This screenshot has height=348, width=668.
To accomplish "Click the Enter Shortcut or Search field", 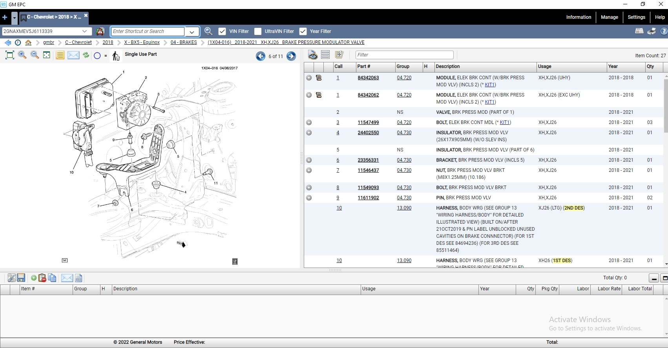I will (x=148, y=31).
